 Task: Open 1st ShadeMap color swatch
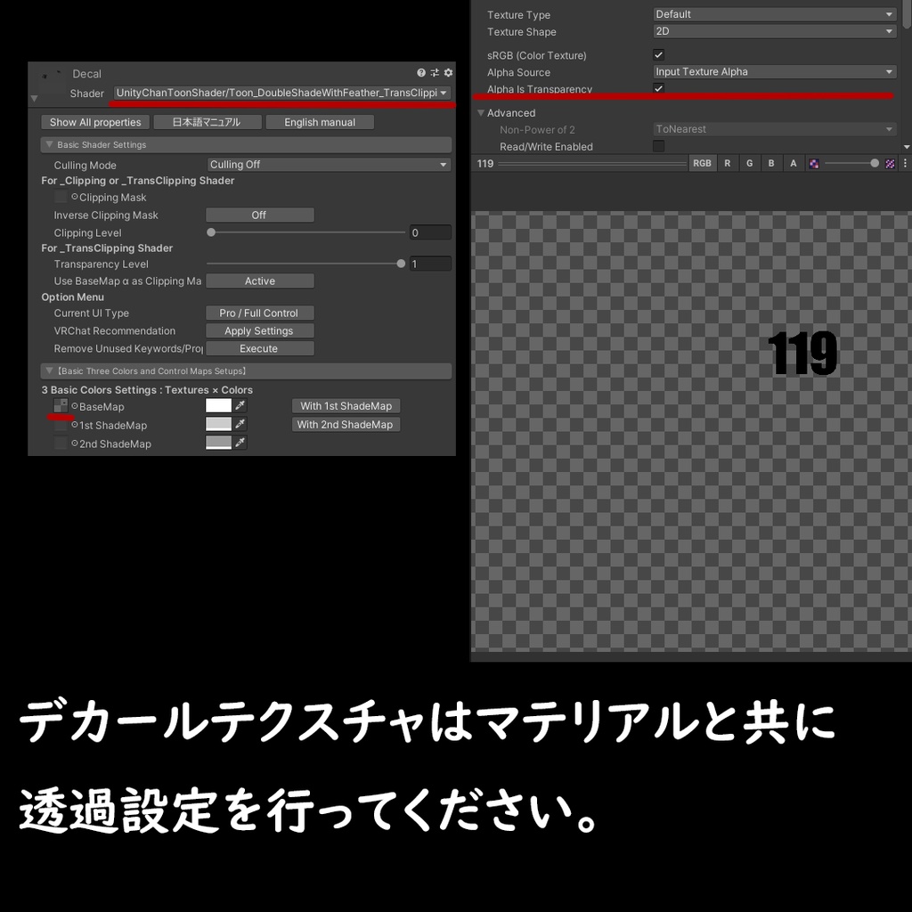click(x=219, y=424)
